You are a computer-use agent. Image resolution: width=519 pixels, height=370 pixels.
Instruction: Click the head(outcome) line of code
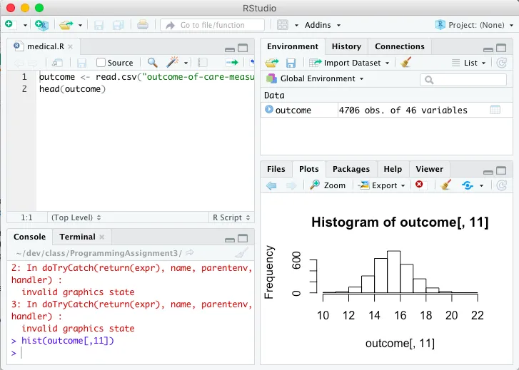(72, 89)
